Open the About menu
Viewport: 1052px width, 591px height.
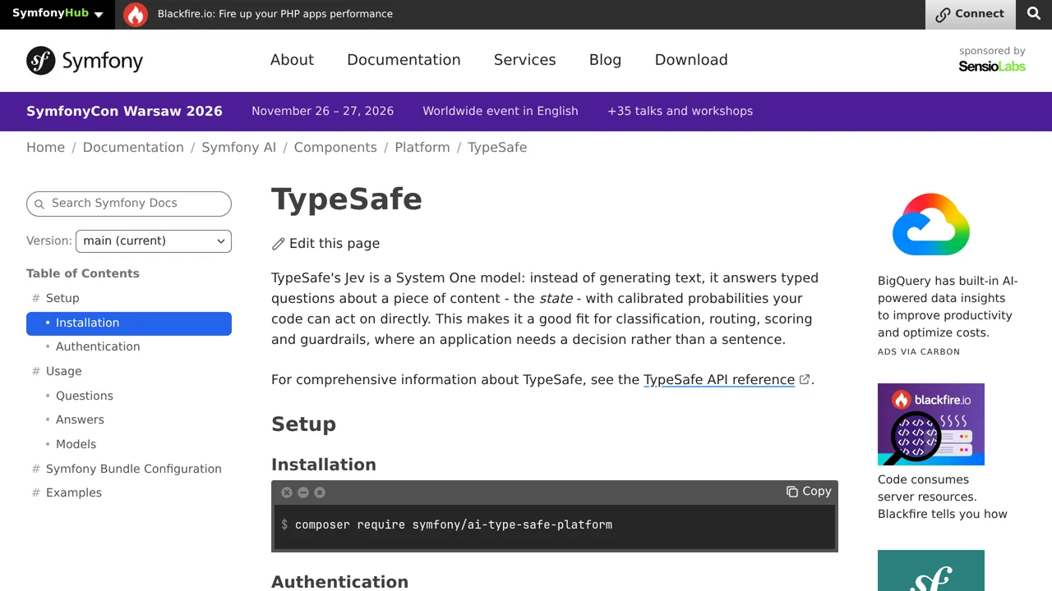click(x=292, y=60)
